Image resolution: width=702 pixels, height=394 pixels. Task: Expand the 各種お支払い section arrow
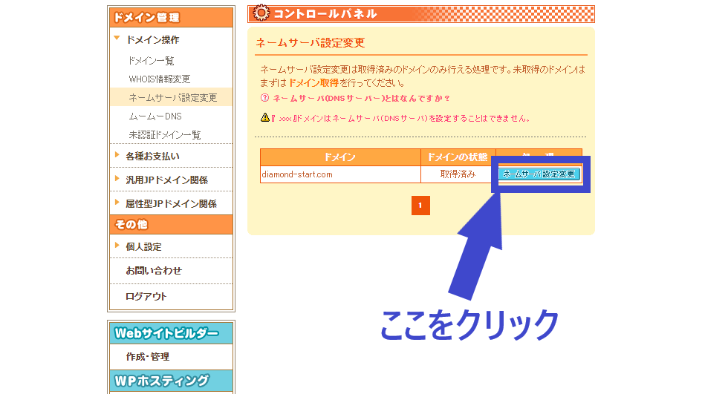pyautogui.click(x=117, y=155)
